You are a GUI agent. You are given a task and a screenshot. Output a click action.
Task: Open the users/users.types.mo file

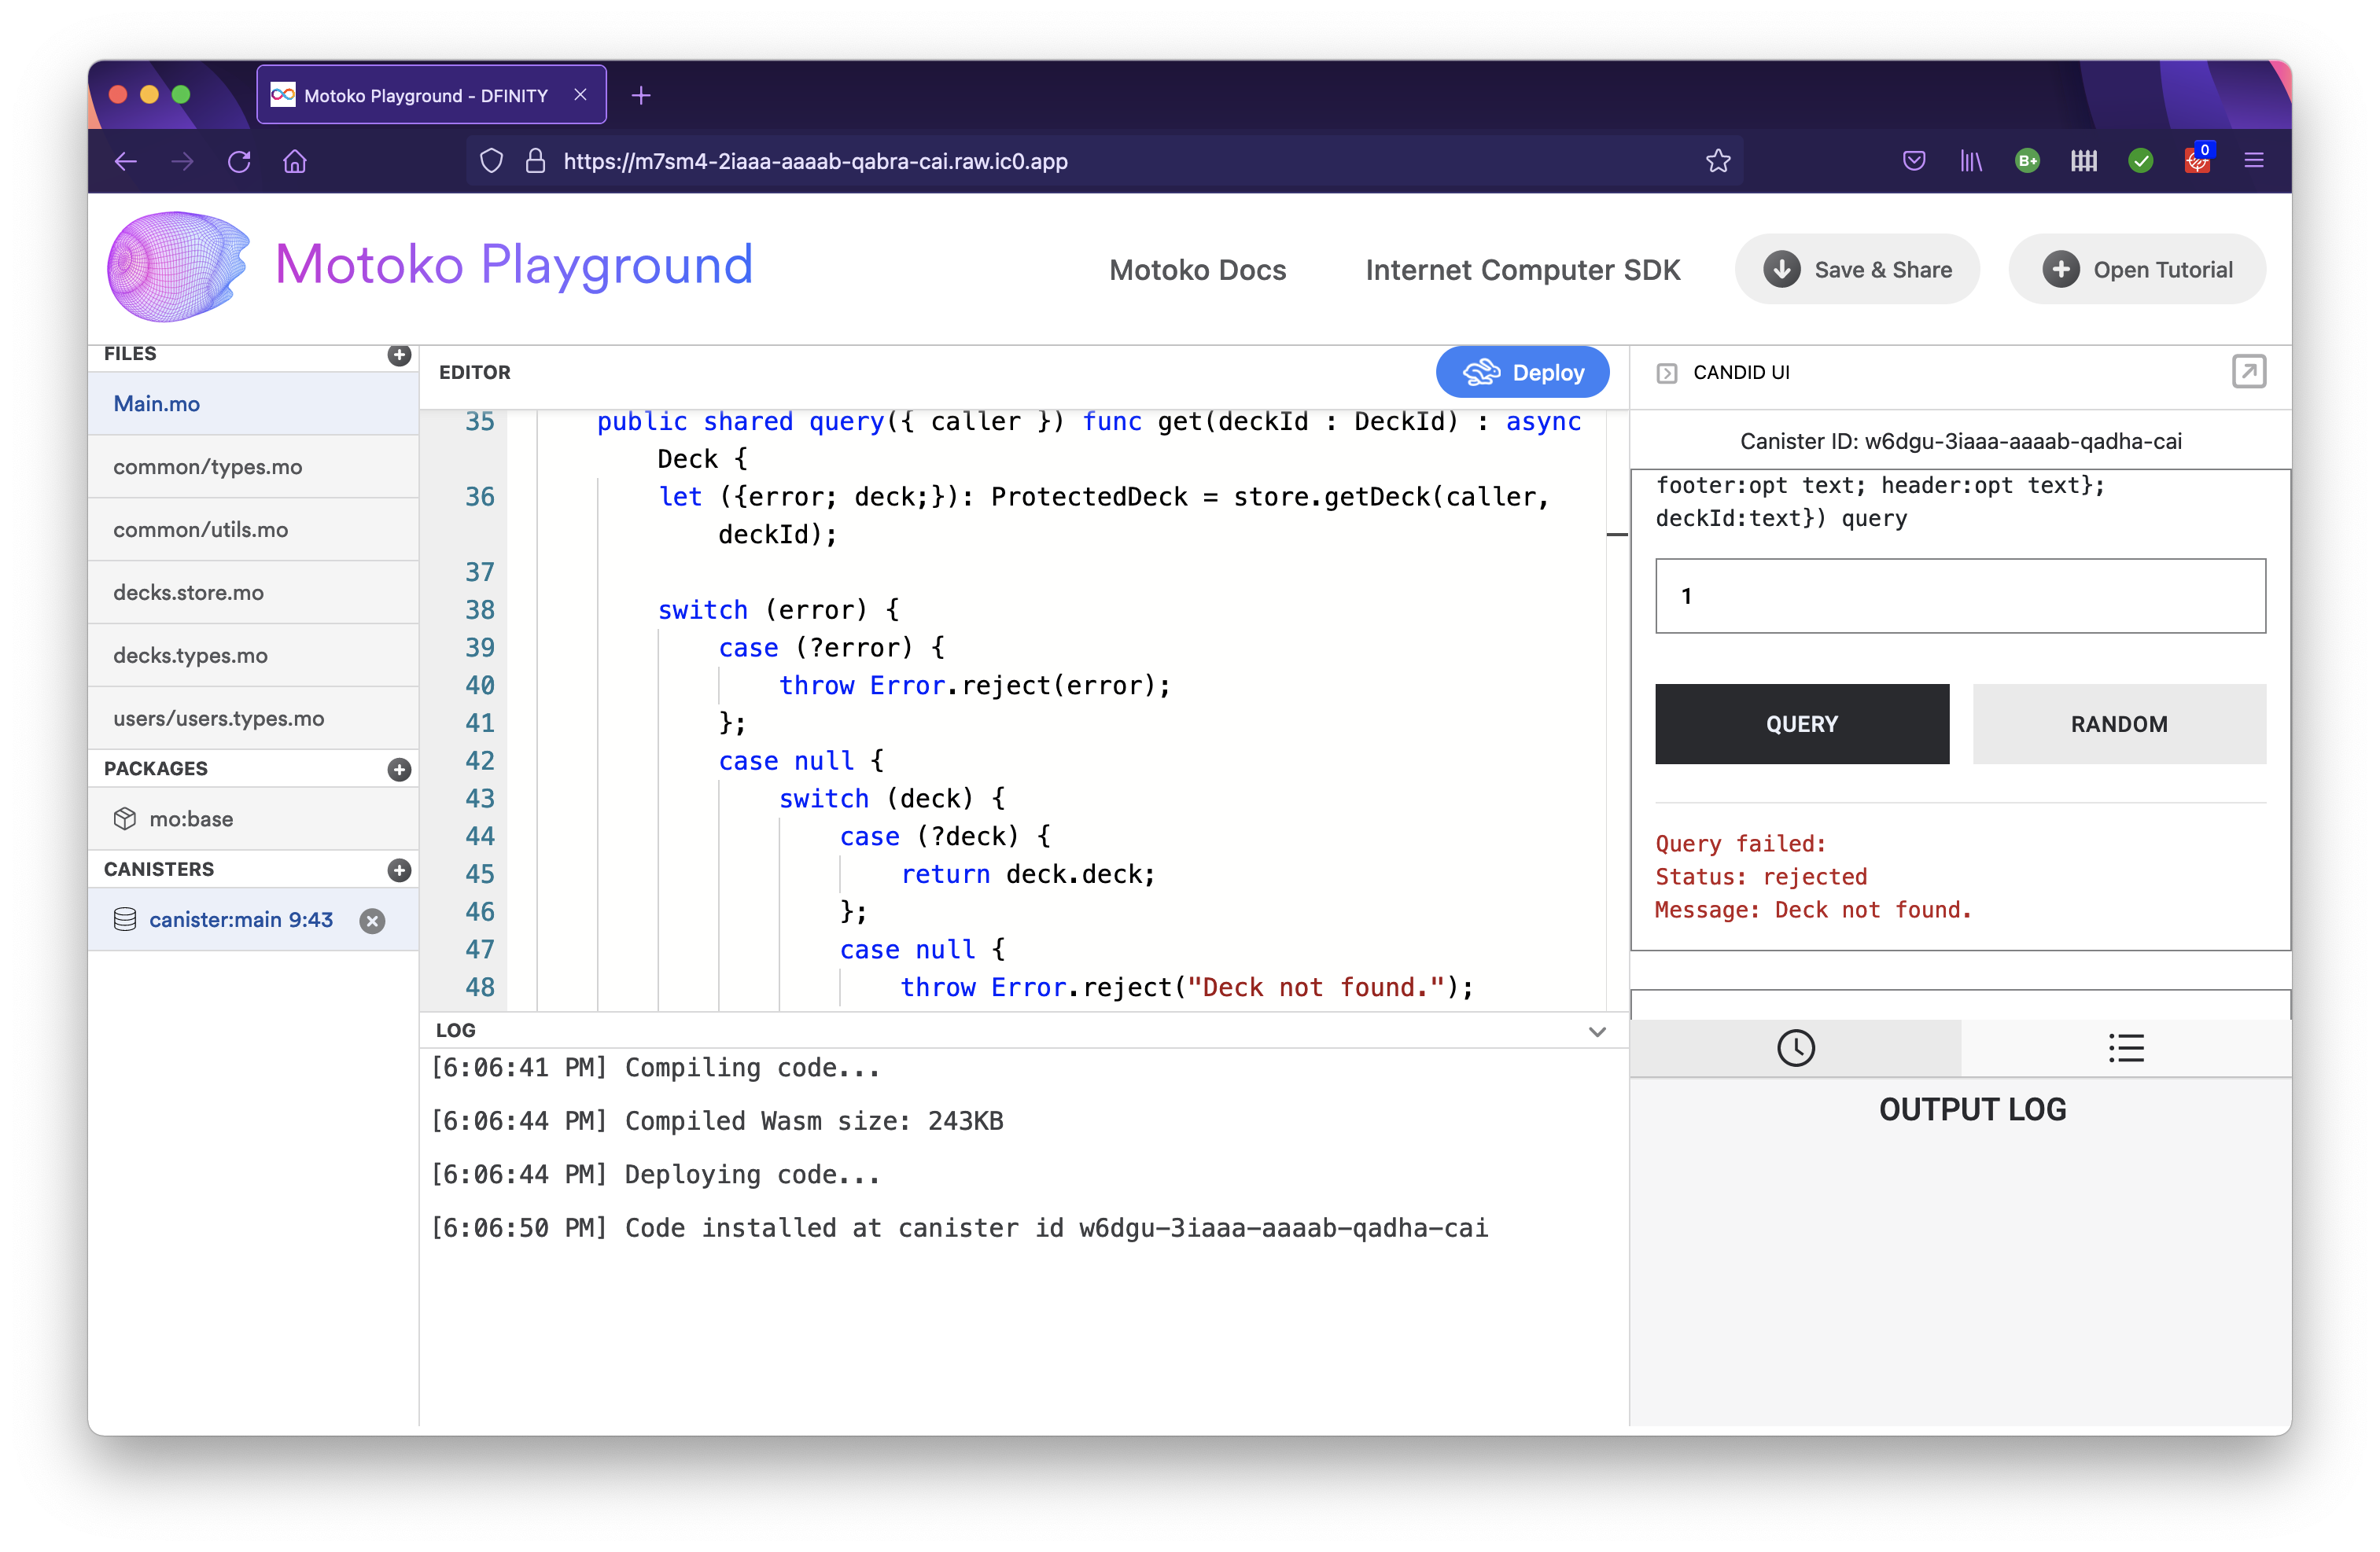click(x=219, y=718)
